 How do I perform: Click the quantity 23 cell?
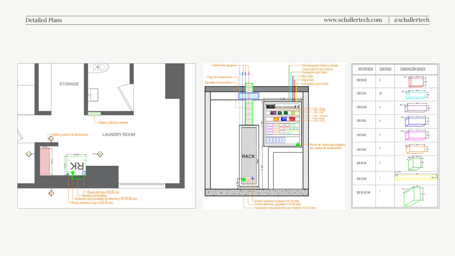point(380,94)
